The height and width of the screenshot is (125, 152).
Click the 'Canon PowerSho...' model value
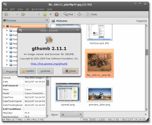coord(35,93)
